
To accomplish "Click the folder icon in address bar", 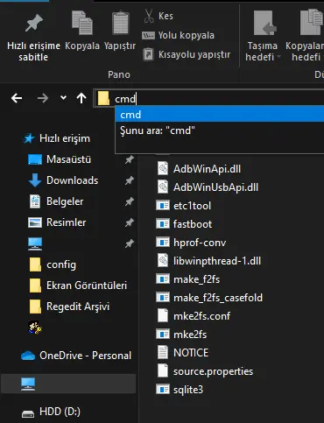I will click(x=103, y=98).
